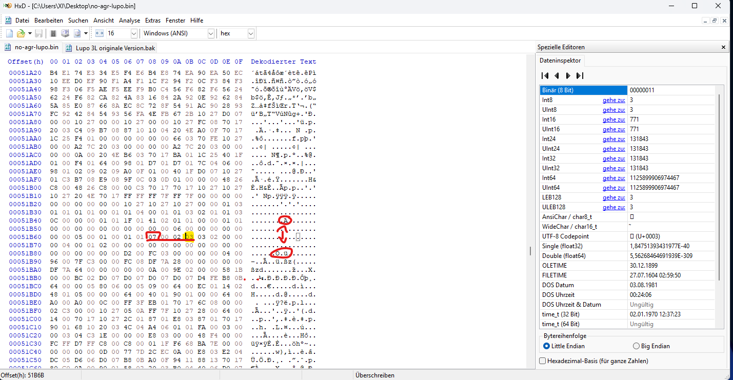Click 'gehe zu:' link in Int16 row

click(613, 119)
